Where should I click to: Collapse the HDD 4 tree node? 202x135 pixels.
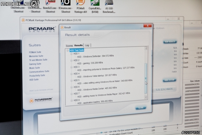pyautogui.click(x=71, y=74)
